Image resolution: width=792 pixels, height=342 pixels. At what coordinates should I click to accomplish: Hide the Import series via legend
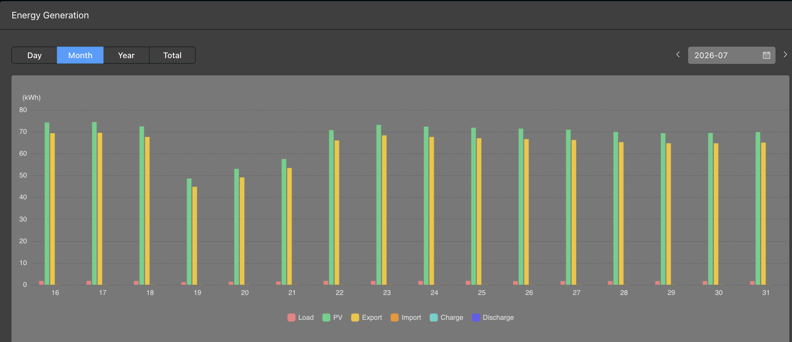pos(406,318)
